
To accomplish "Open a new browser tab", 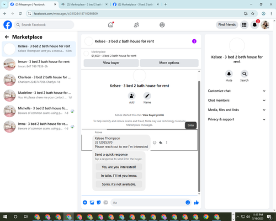I will pos(166,4).
